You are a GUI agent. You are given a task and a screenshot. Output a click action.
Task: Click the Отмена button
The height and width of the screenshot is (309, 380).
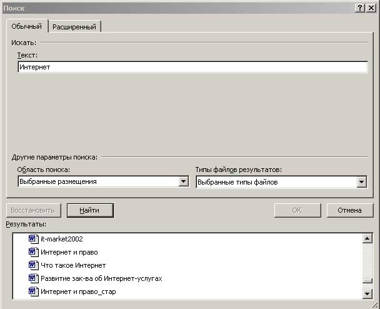click(x=349, y=210)
